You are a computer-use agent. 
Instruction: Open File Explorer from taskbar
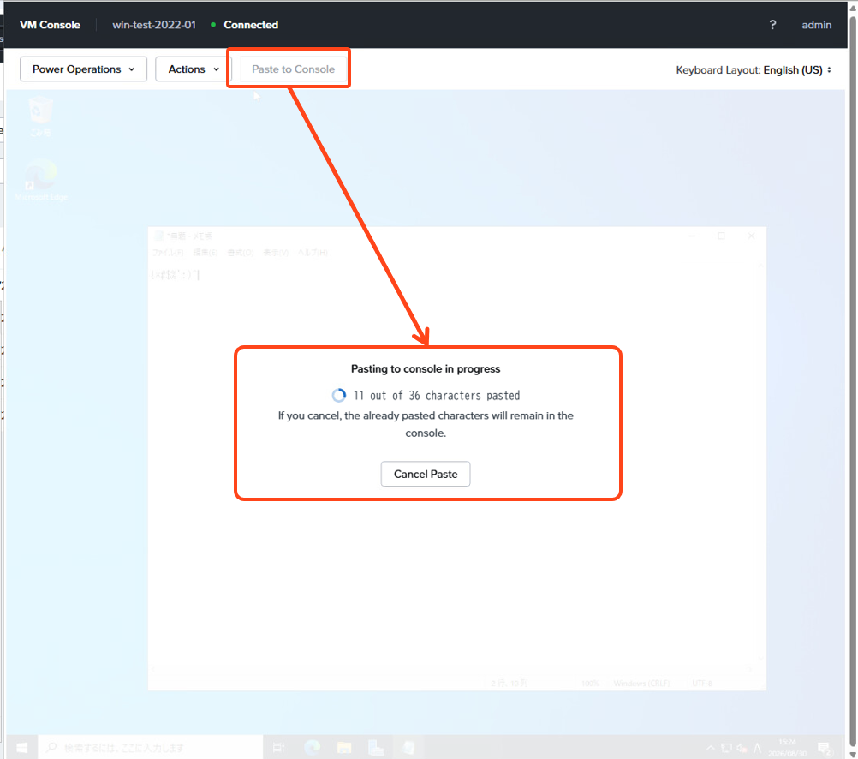pyautogui.click(x=344, y=748)
